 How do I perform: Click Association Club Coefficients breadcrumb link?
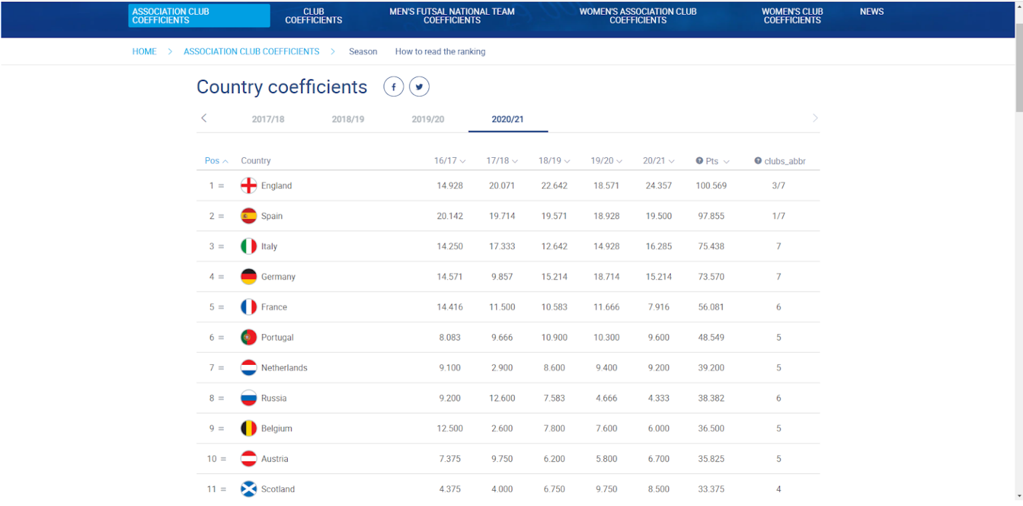(x=252, y=51)
